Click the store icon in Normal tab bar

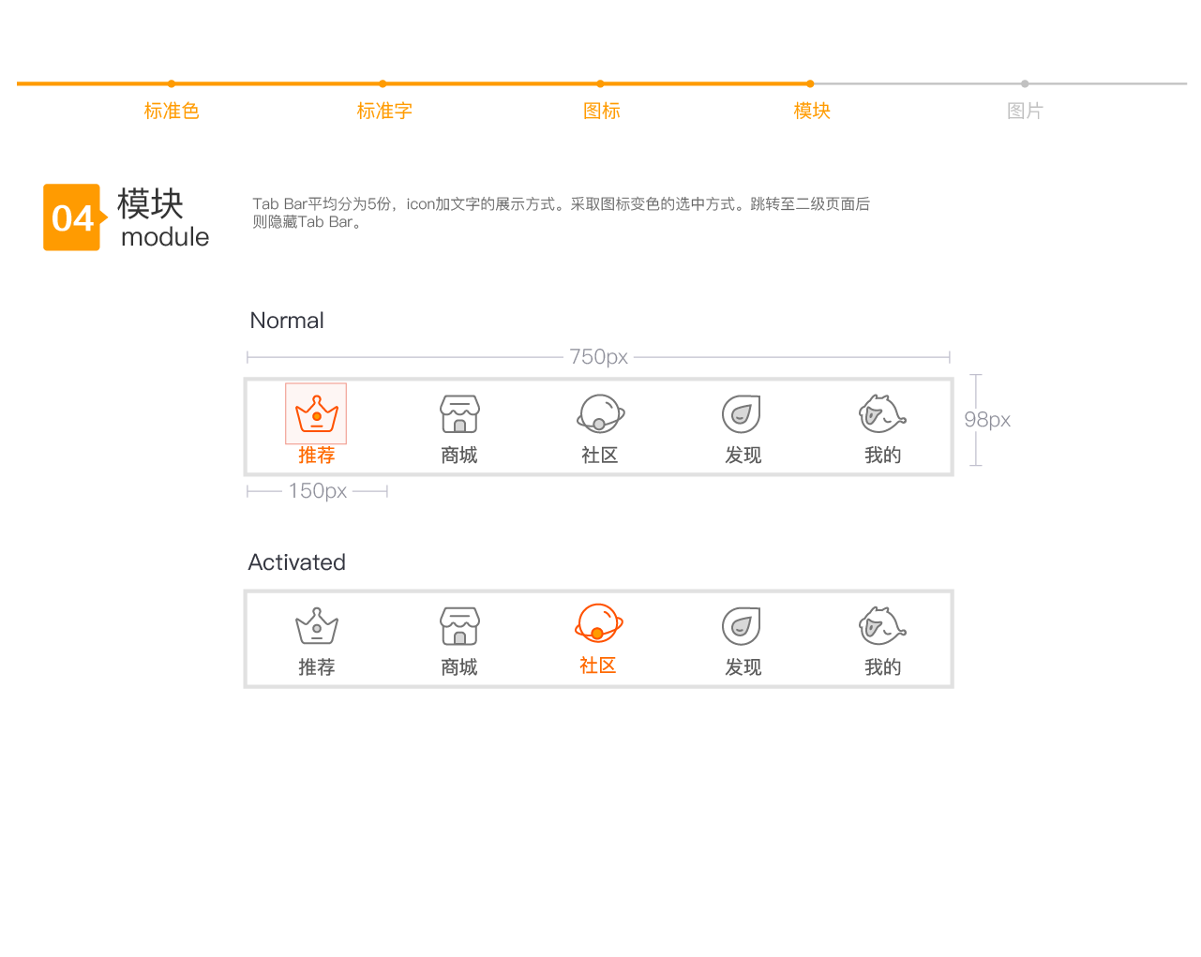(459, 413)
